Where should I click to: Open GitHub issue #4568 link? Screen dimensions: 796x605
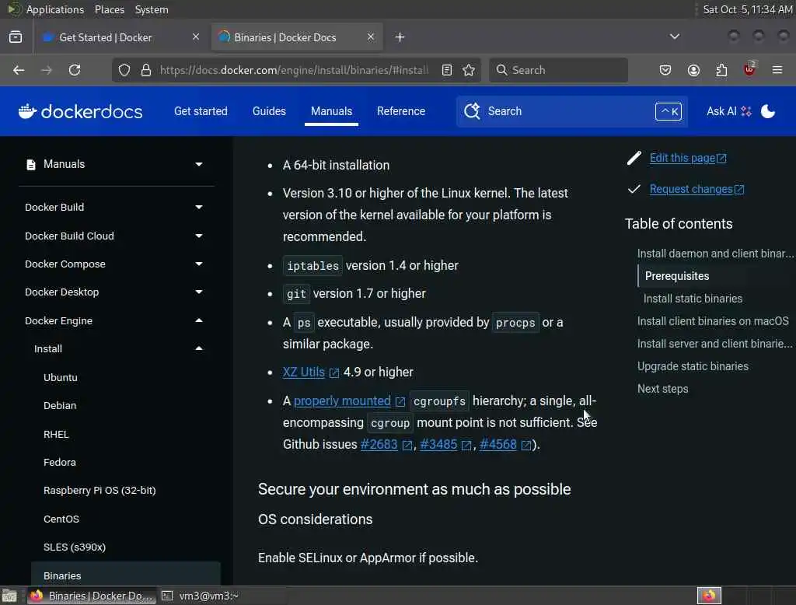click(498, 445)
